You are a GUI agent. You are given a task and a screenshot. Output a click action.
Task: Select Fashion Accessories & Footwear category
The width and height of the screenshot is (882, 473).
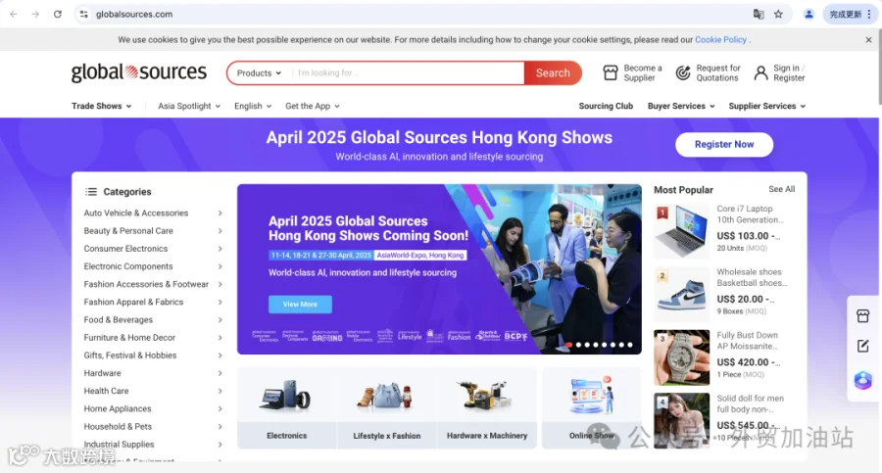tap(146, 284)
